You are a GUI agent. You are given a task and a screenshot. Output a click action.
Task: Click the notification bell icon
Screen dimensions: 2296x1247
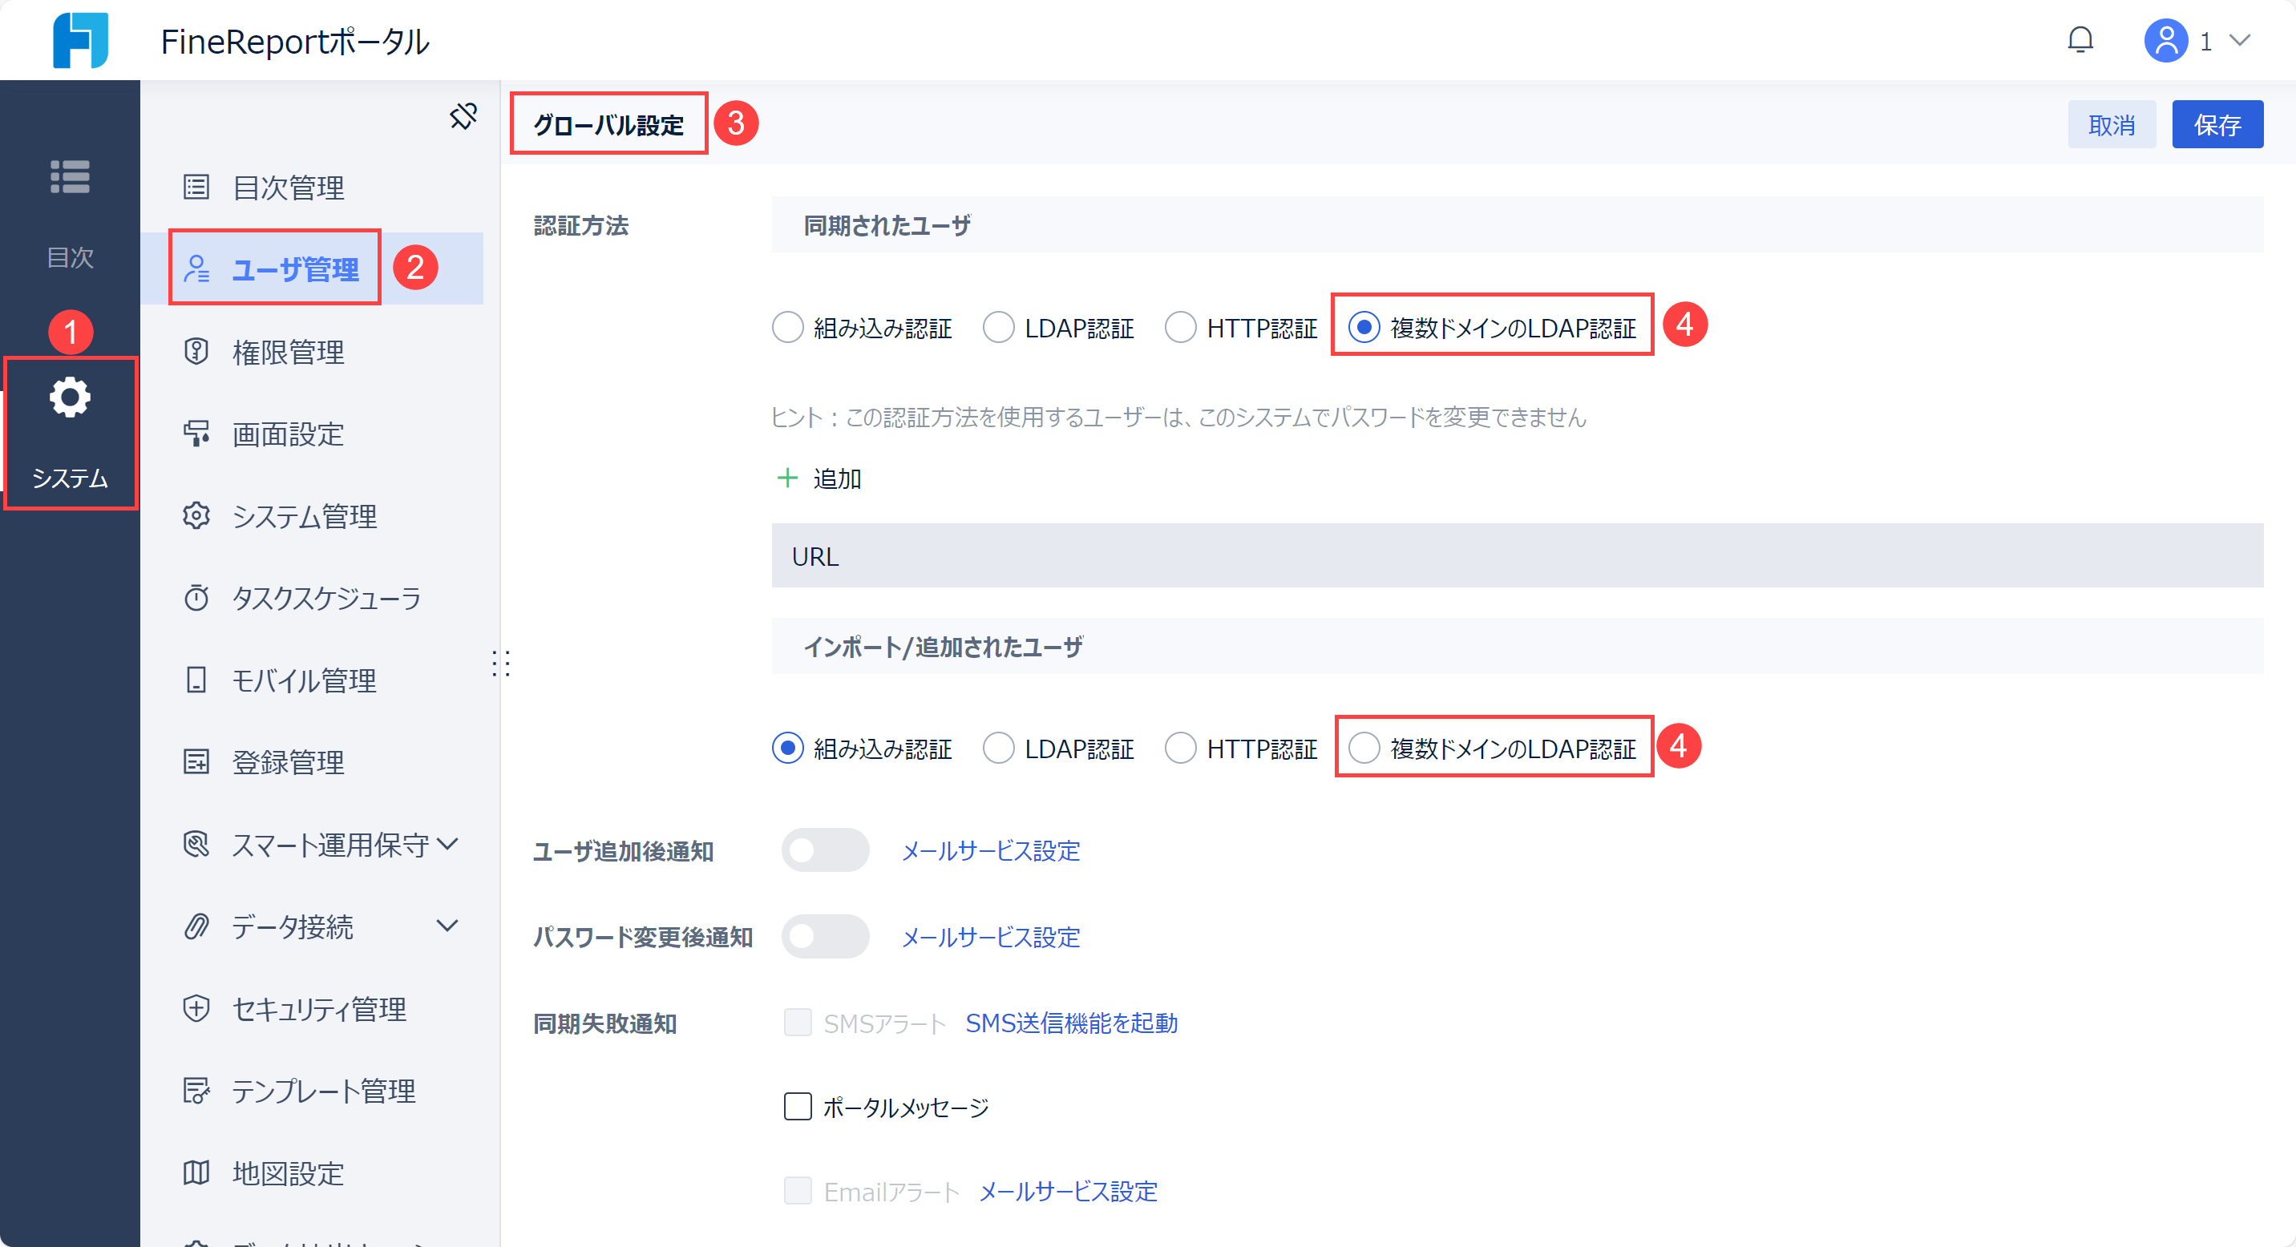(x=2081, y=39)
